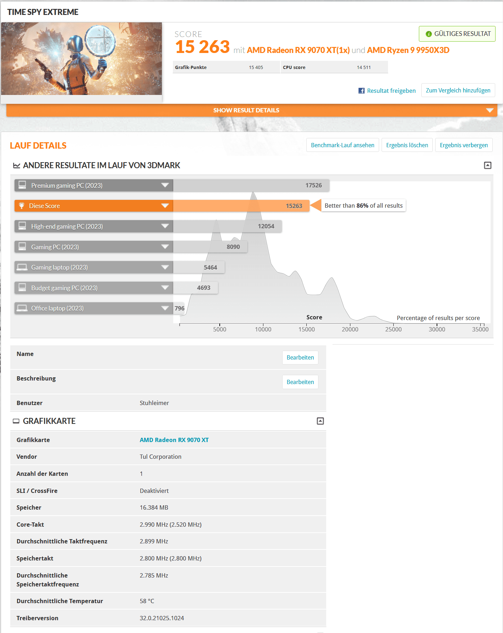This screenshot has height=633, width=503.
Task: Share result via Resultat freigeben link
Action: 391,91
